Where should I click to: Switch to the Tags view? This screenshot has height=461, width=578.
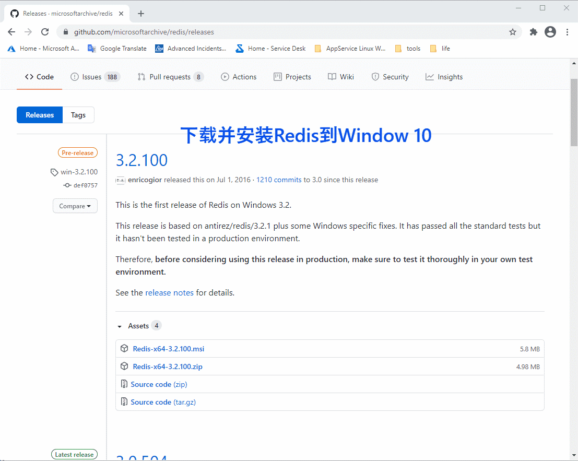(78, 115)
